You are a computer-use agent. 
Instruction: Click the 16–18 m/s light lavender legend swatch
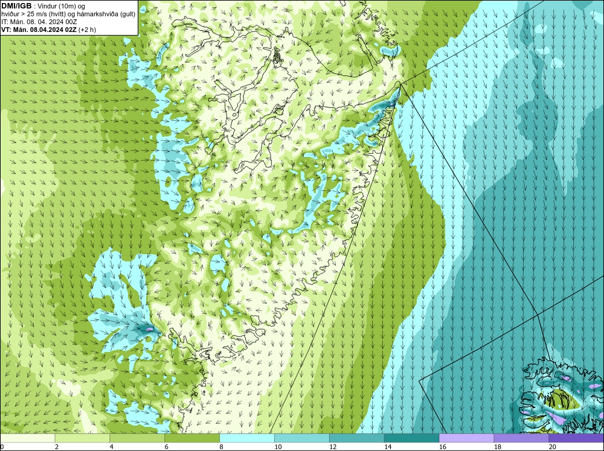466,438
